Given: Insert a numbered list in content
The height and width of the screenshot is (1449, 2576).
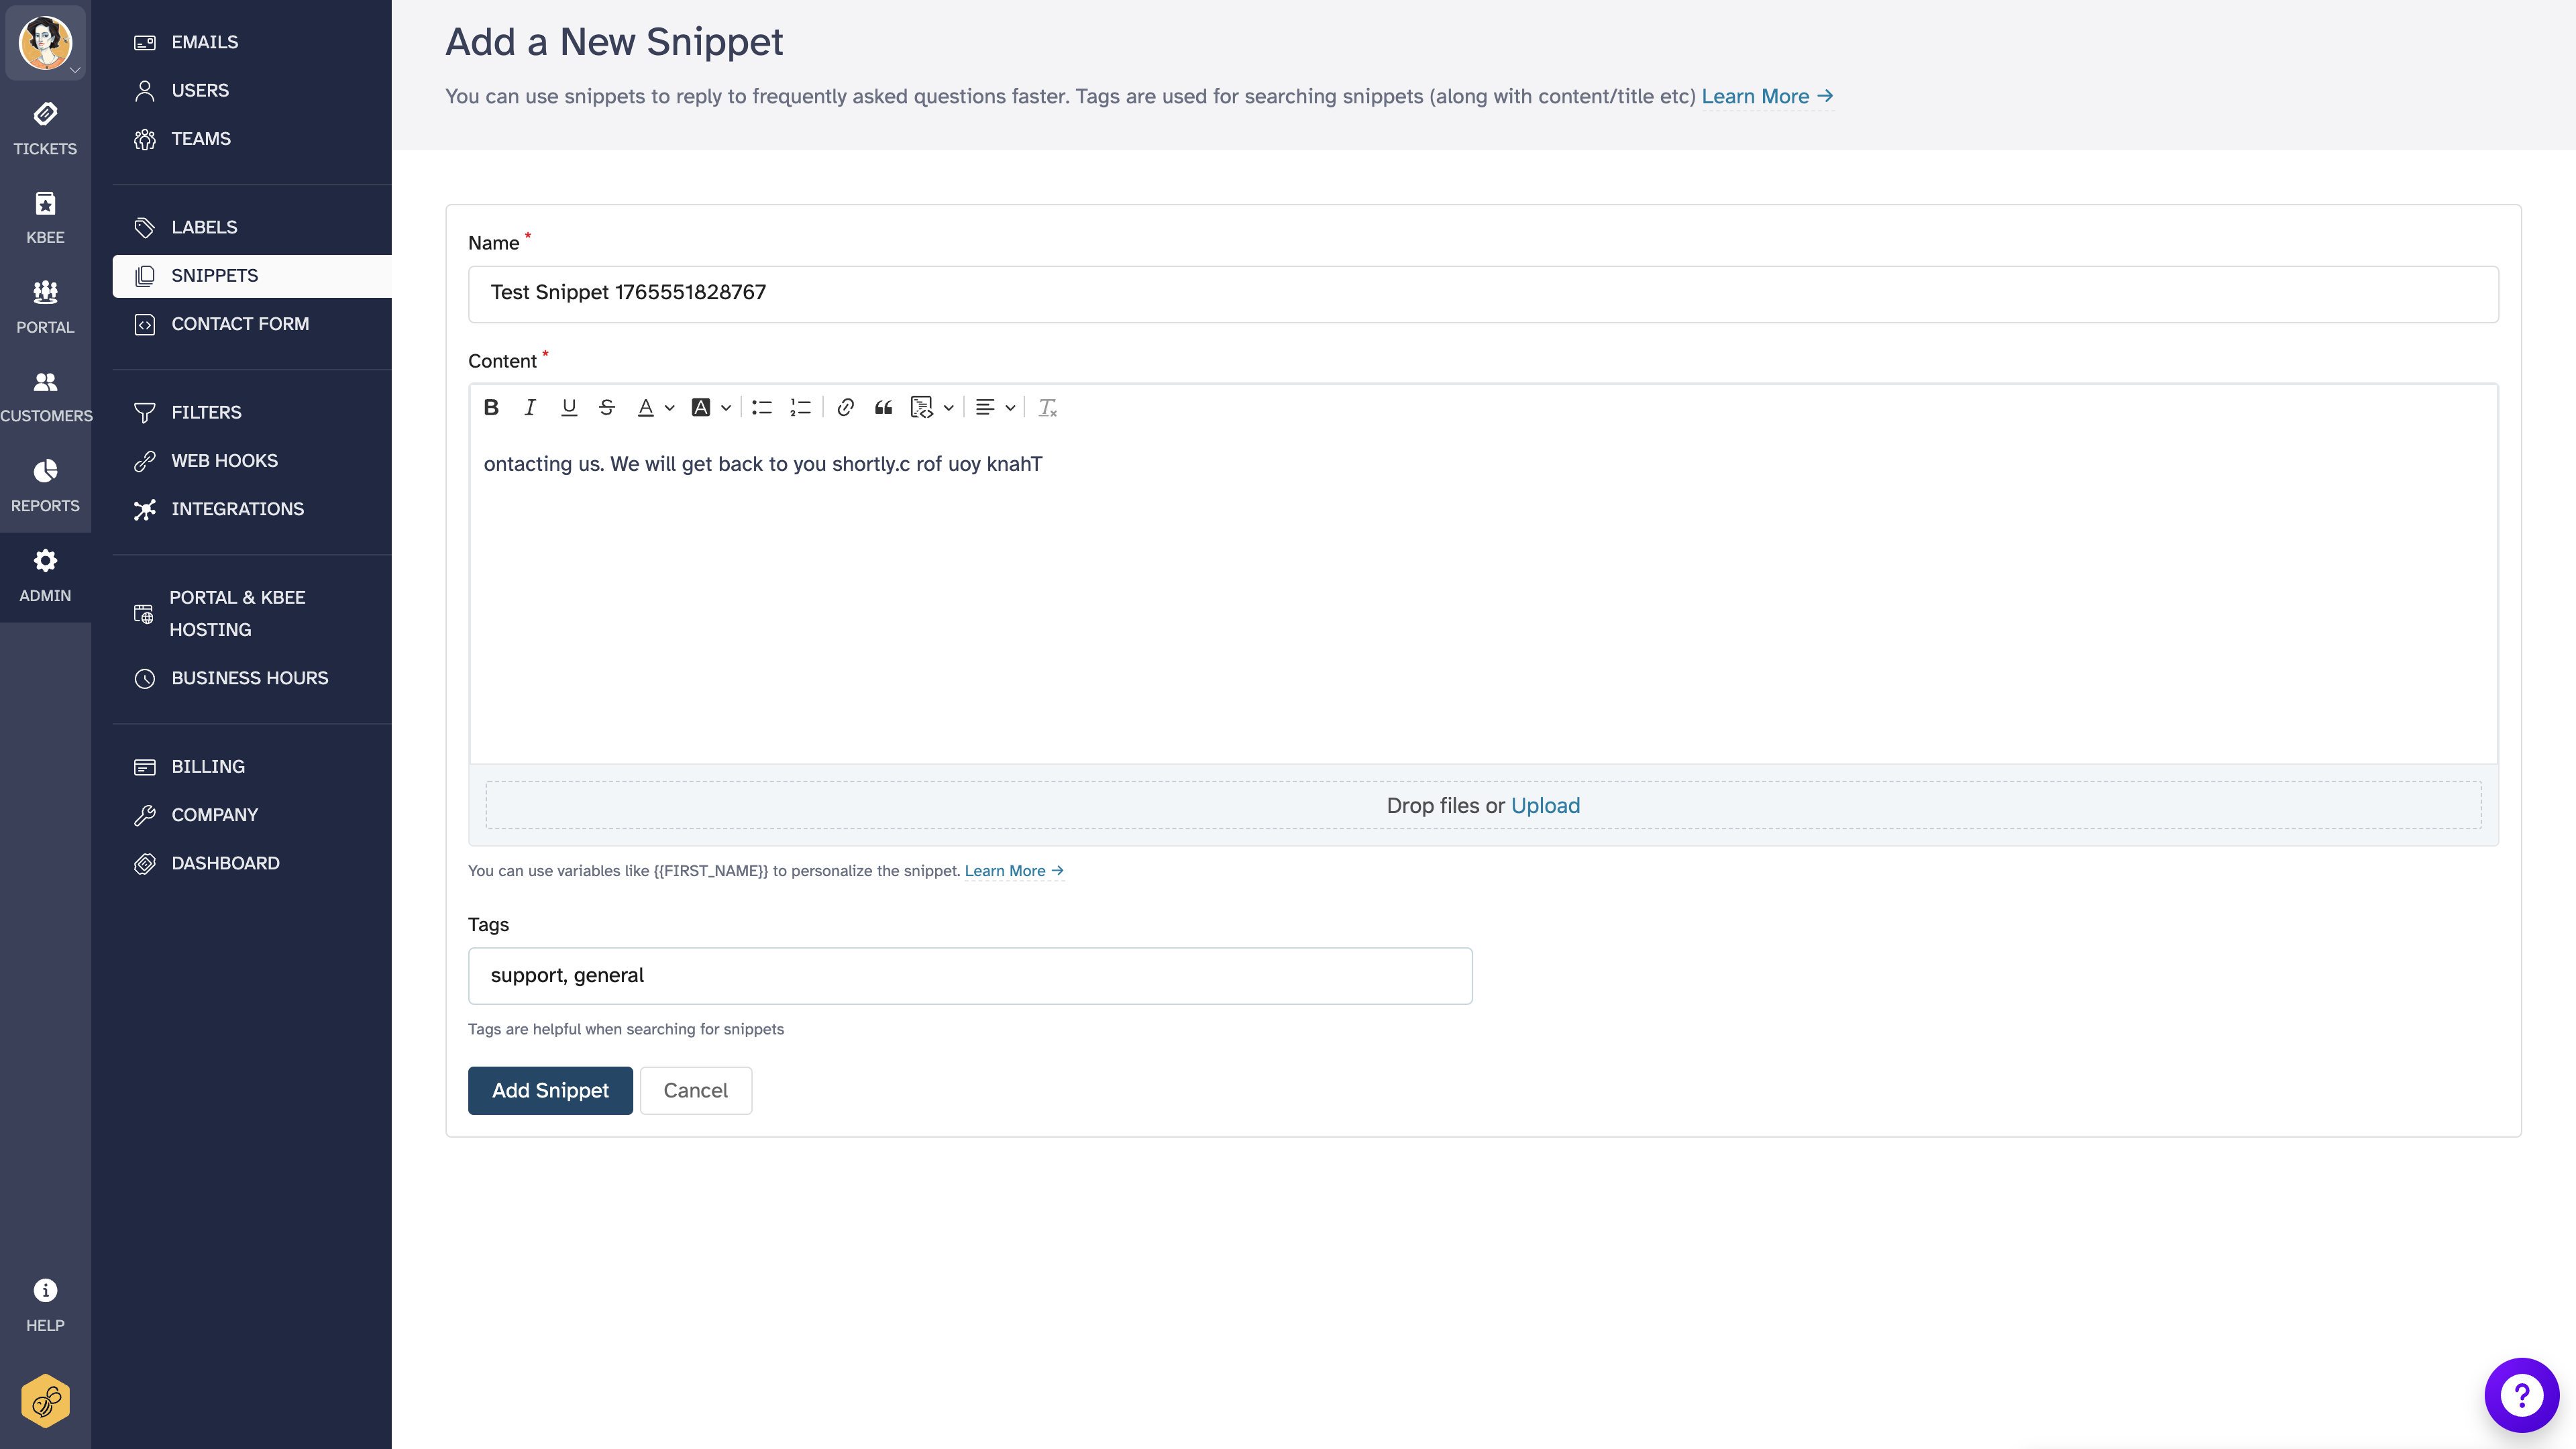Looking at the screenshot, I should pos(799,407).
